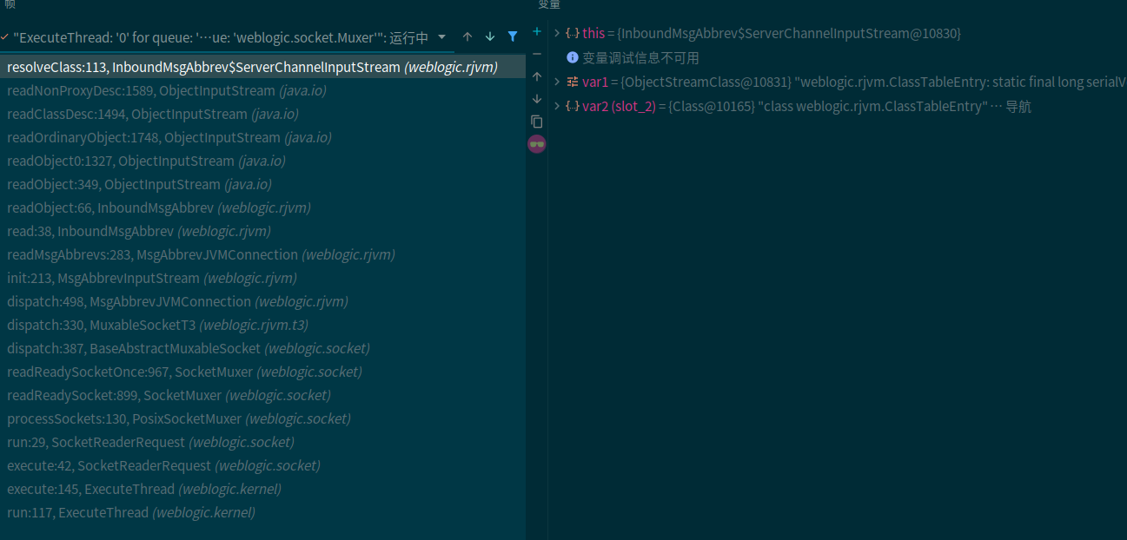Select readMsgAbbrevs:283 stack frame

tap(200, 254)
